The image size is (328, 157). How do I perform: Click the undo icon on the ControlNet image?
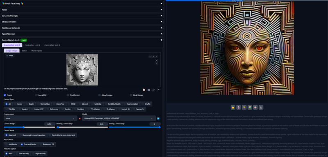click(x=150, y=56)
